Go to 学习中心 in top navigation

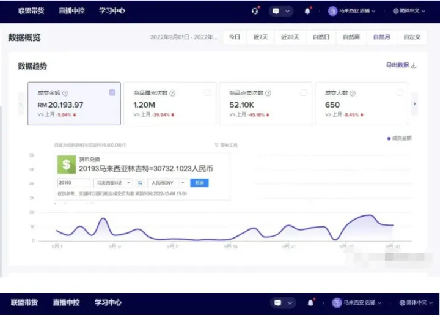(x=112, y=10)
